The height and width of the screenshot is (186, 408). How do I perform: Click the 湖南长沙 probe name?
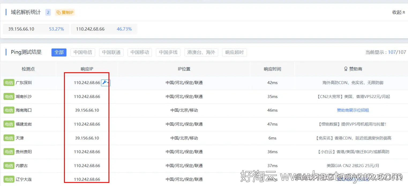pyautogui.click(x=24, y=96)
